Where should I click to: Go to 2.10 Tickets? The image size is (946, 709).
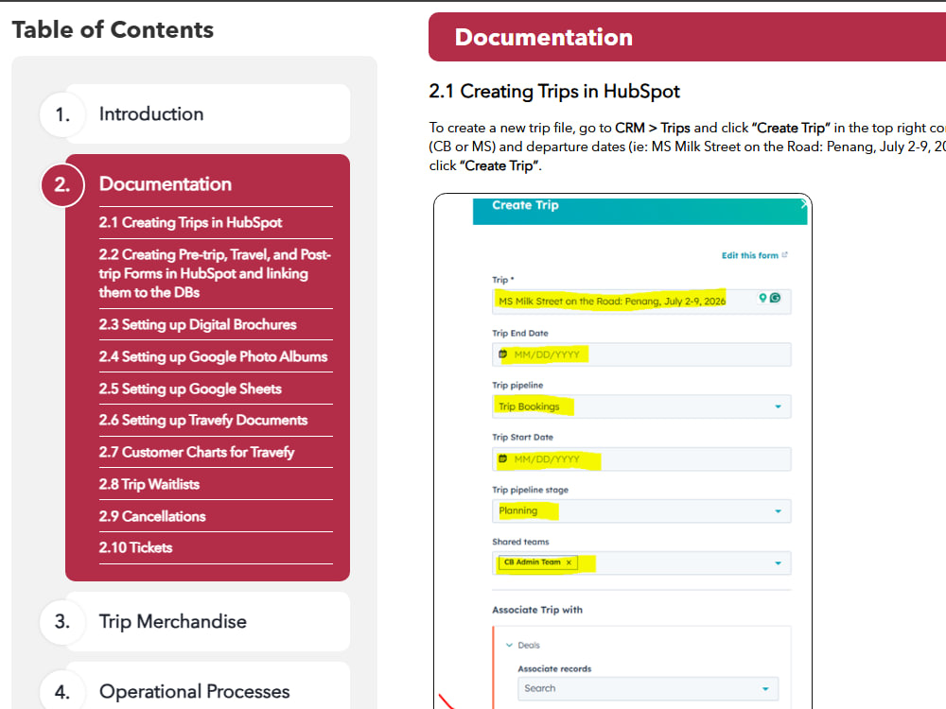(135, 547)
